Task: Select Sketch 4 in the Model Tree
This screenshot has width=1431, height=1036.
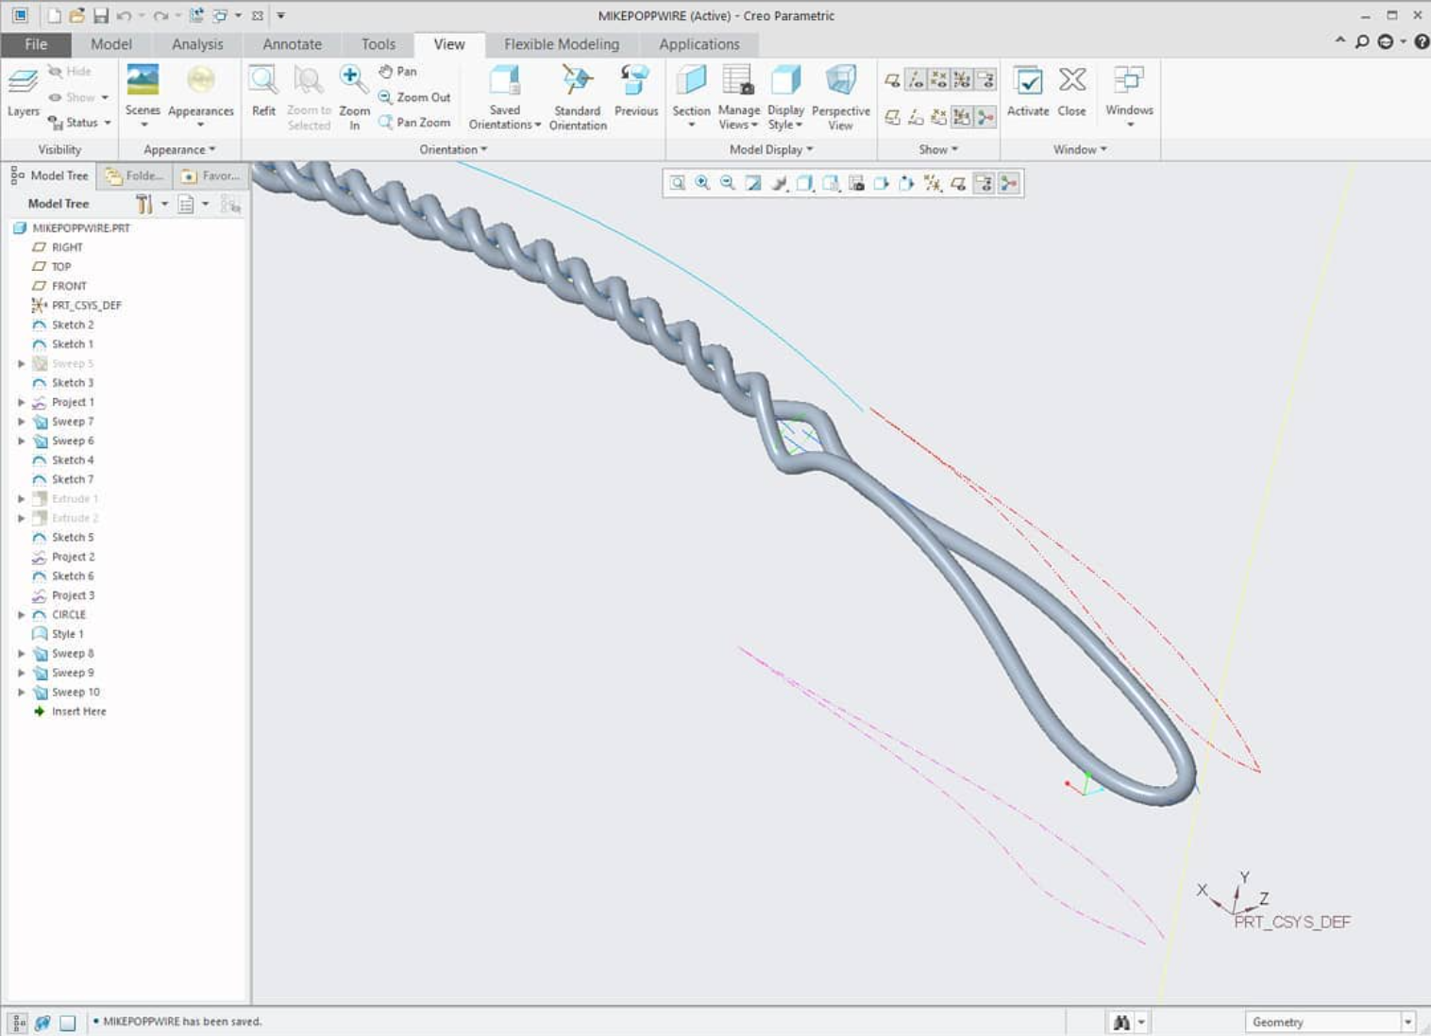Action: tap(72, 460)
